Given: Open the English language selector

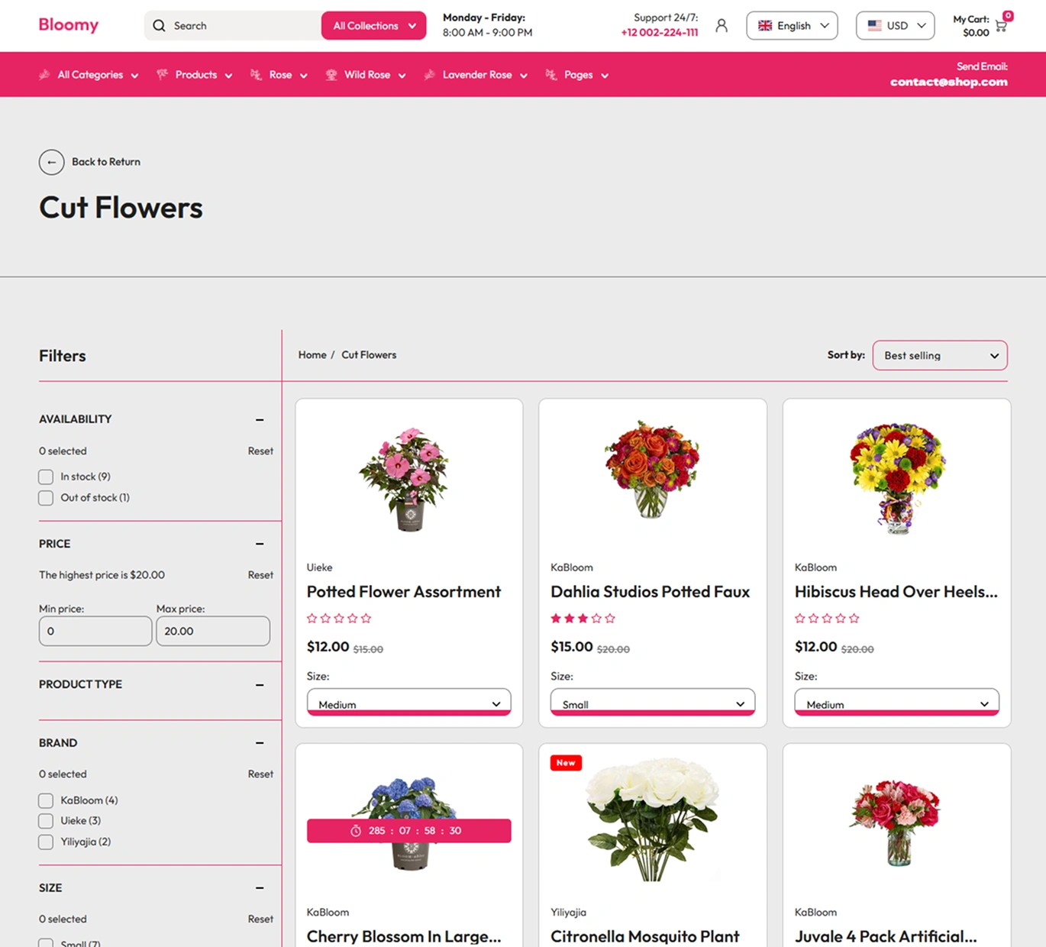Looking at the screenshot, I should (792, 26).
